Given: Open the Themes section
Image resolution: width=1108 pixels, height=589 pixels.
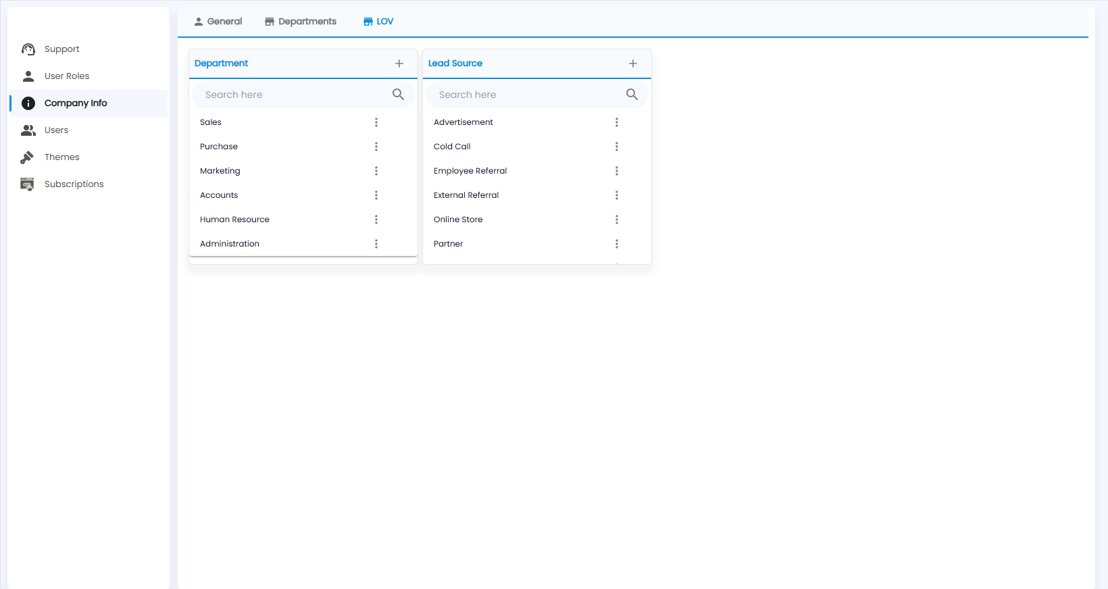Looking at the screenshot, I should [x=89, y=157].
